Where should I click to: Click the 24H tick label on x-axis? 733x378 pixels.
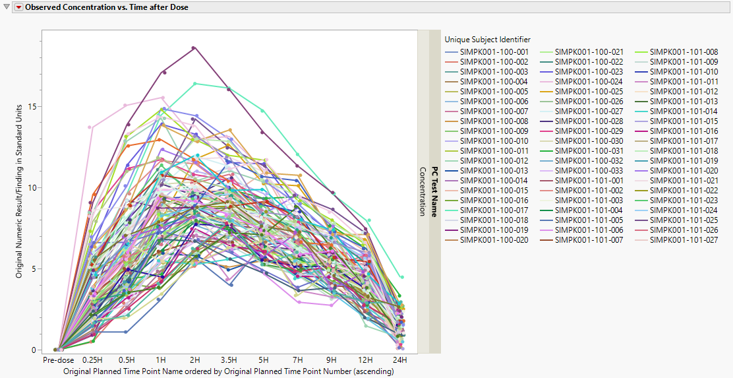[x=400, y=360]
